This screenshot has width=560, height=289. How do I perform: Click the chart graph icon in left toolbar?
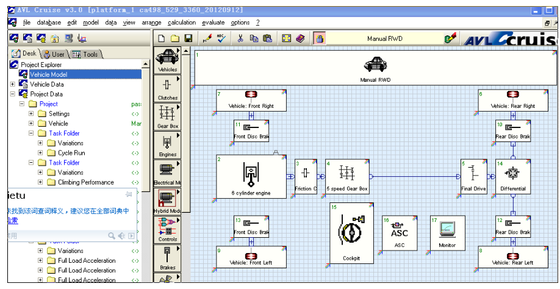(x=82, y=38)
